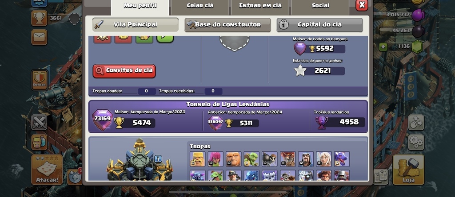Click the green plus gems button
The height and width of the screenshot is (197, 455).
(383, 47)
